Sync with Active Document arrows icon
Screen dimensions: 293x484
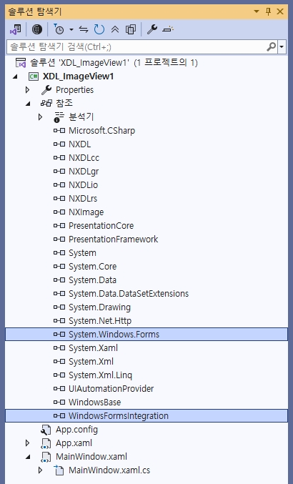(84, 29)
